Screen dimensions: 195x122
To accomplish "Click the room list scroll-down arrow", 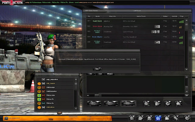I will pyautogui.click(x=186, y=69).
